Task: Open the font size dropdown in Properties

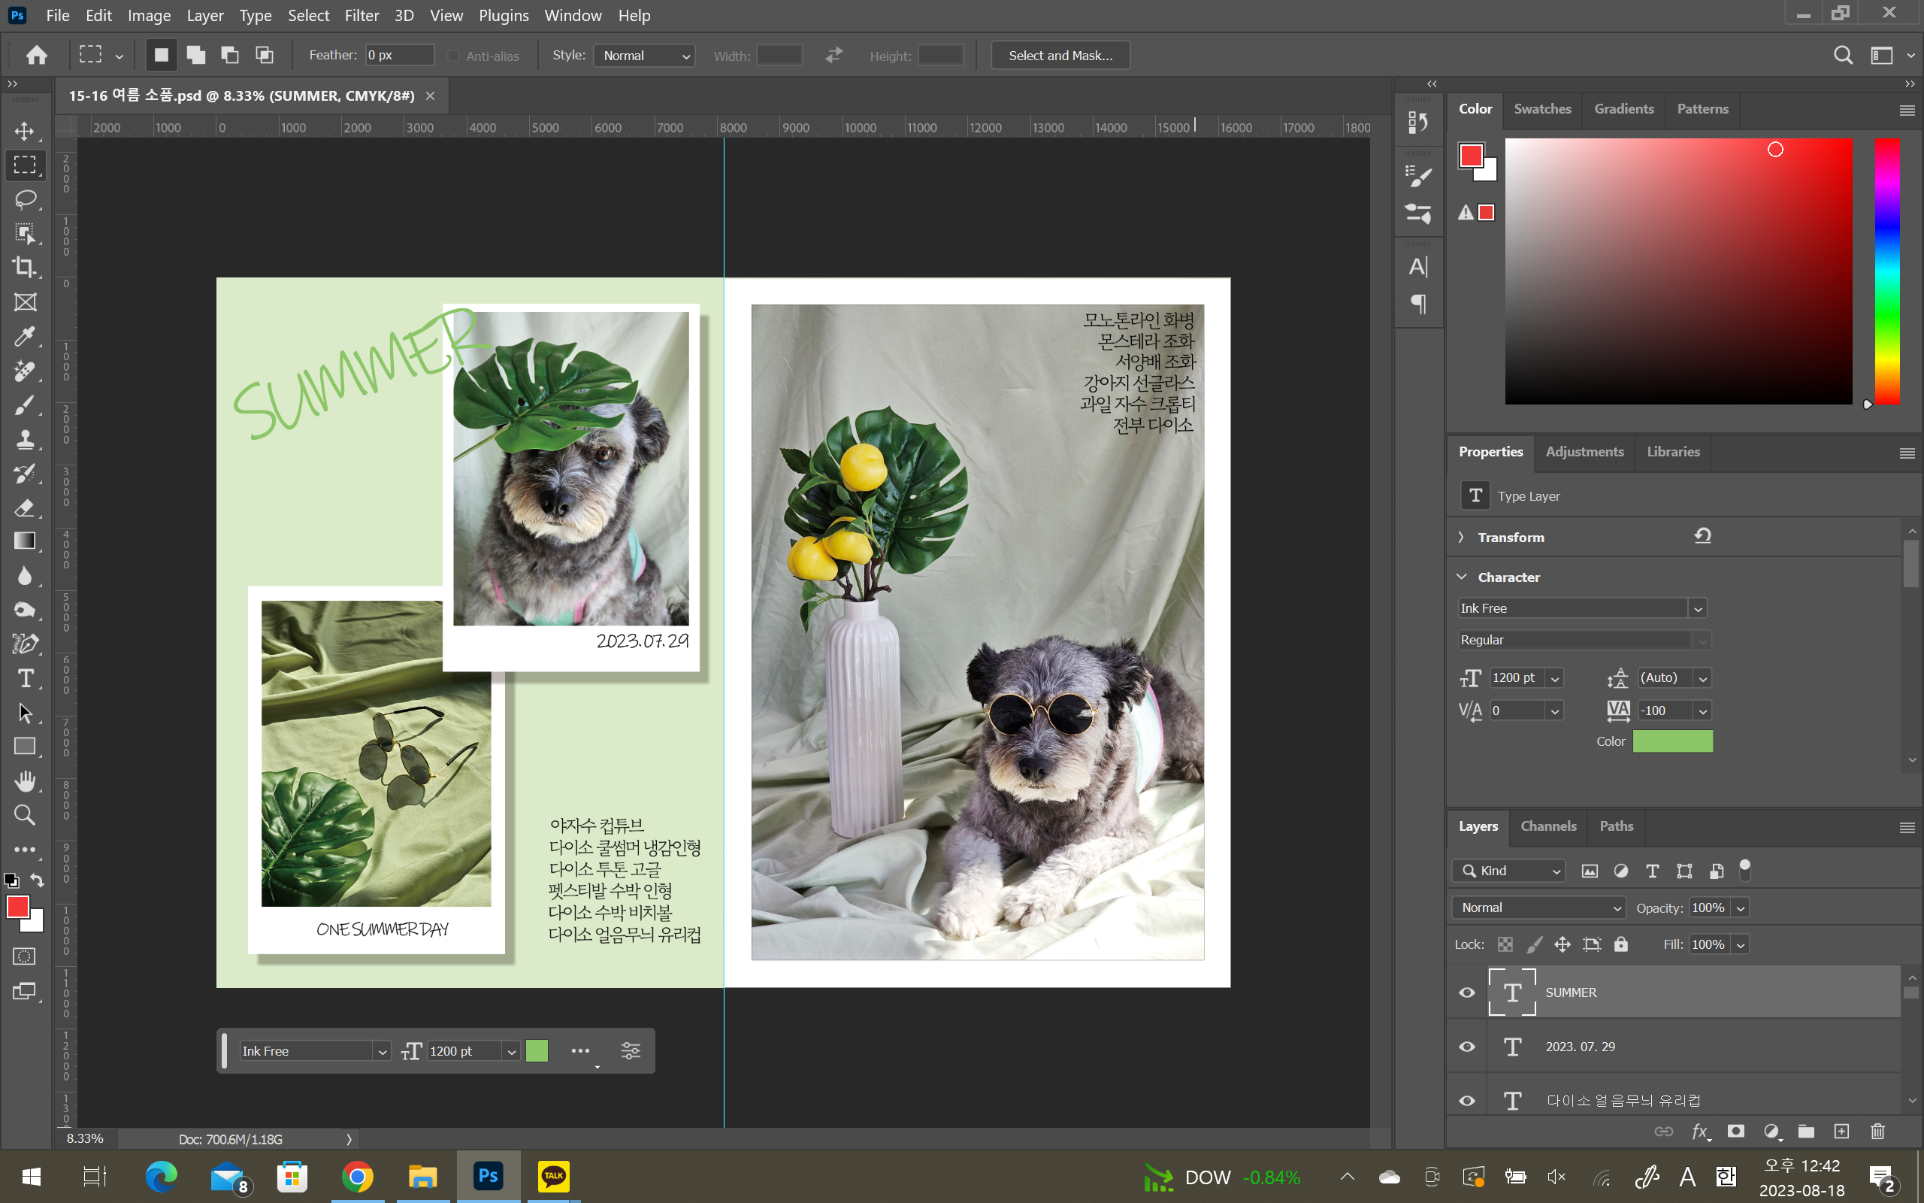Action: pyautogui.click(x=1555, y=678)
